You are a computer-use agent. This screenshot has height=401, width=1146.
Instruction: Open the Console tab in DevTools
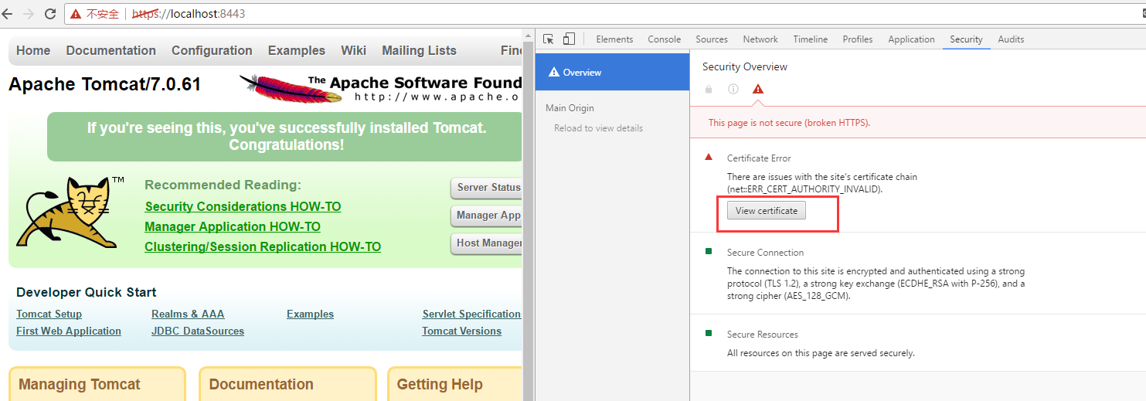[665, 39]
